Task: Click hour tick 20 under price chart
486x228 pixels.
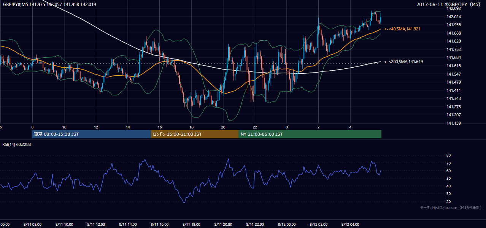Action: 223,127
